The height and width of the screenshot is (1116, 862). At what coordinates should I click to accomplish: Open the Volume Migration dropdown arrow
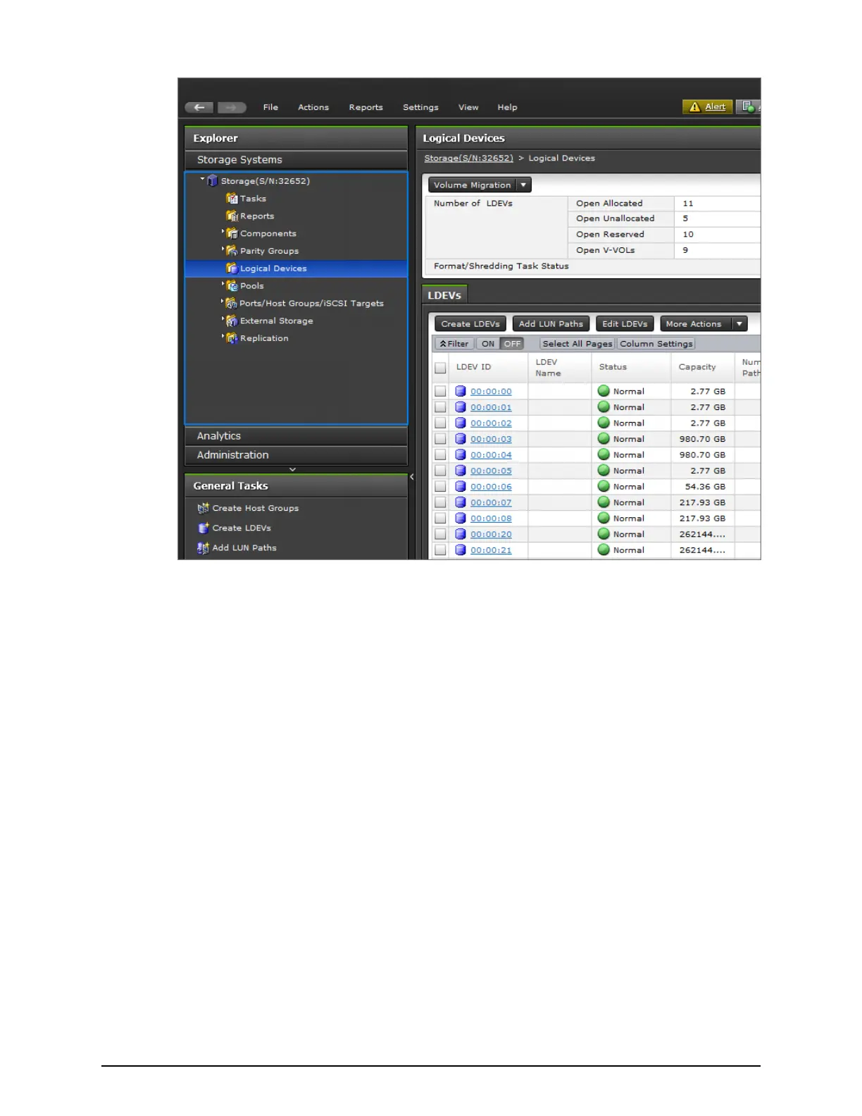click(523, 185)
